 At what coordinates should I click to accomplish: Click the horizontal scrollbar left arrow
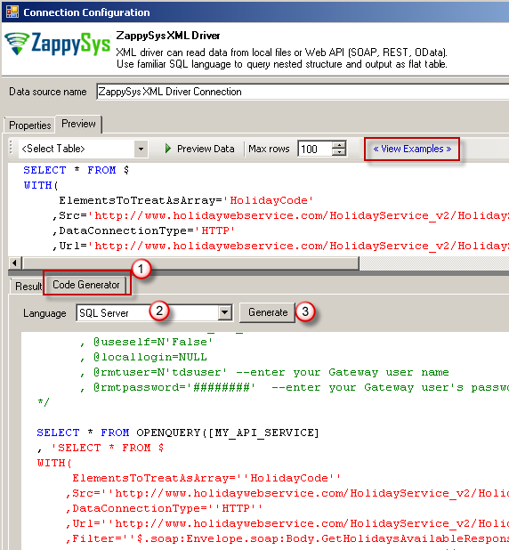(14, 263)
